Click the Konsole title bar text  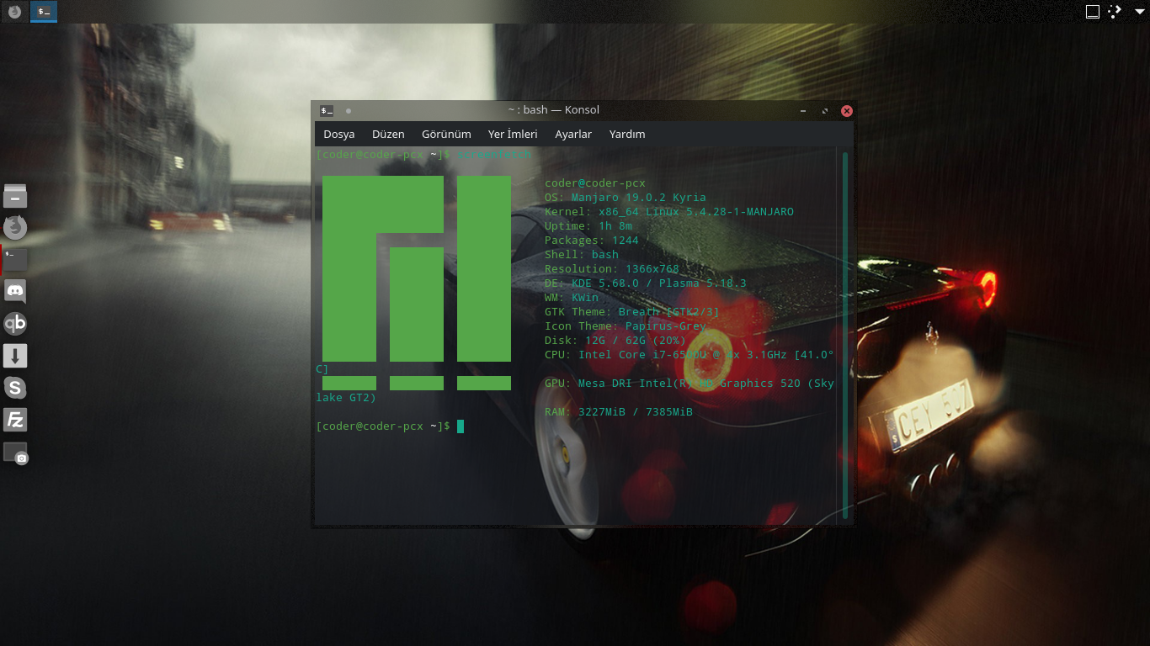pyautogui.click(x=554, y=110)
